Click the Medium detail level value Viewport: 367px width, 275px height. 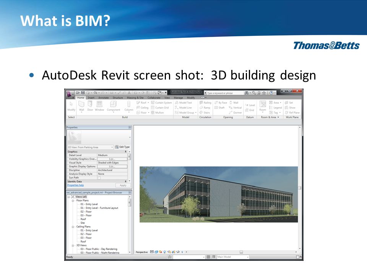coord(112,155)
